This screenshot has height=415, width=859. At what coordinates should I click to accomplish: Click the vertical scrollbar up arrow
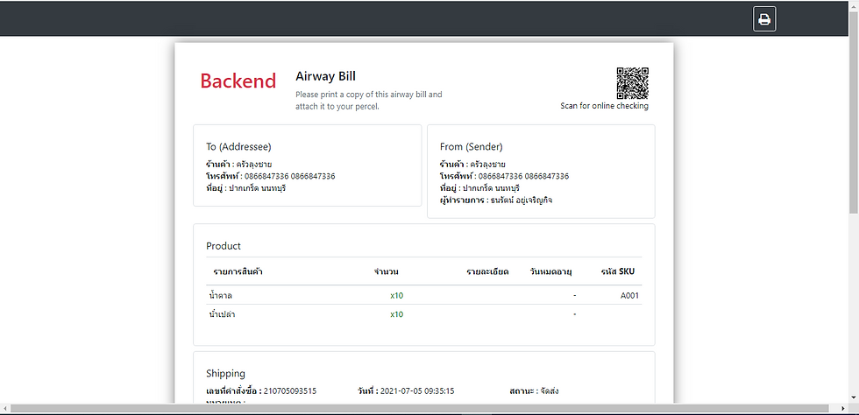coord(854,5)
